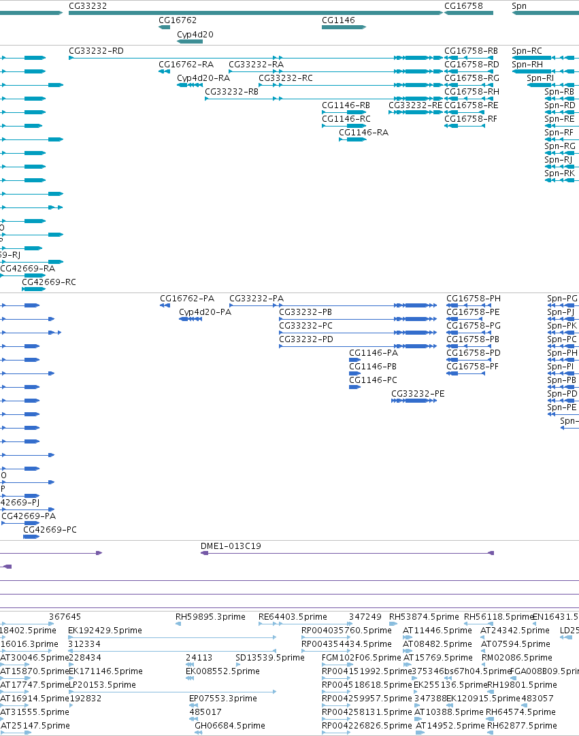Click EST label 312334
Image resolution: width=579 pixels, height=736 pixels.
click(84, 644)
